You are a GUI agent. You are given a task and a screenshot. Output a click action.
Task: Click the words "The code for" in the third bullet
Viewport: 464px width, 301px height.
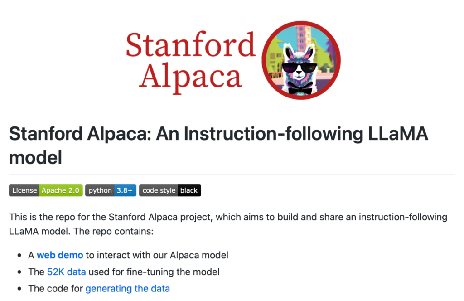click(55, 288)
